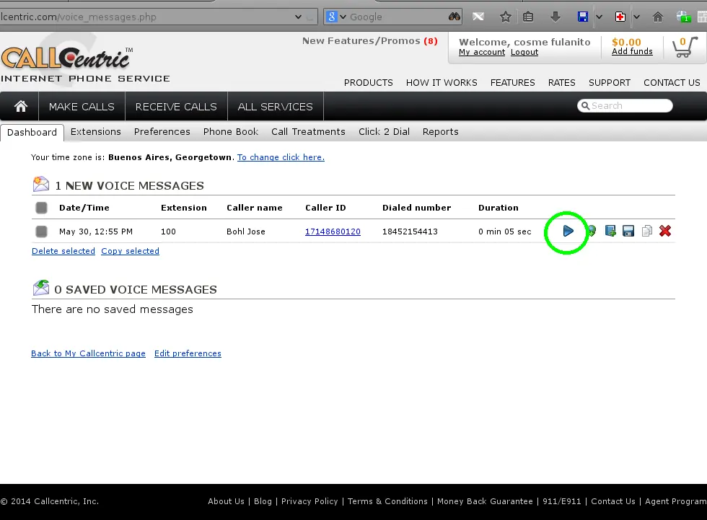The width and height of the screenshot is (707, 520).
Task: Open the Reports tab
Action: pyautogui.click(x=440, y=131)
